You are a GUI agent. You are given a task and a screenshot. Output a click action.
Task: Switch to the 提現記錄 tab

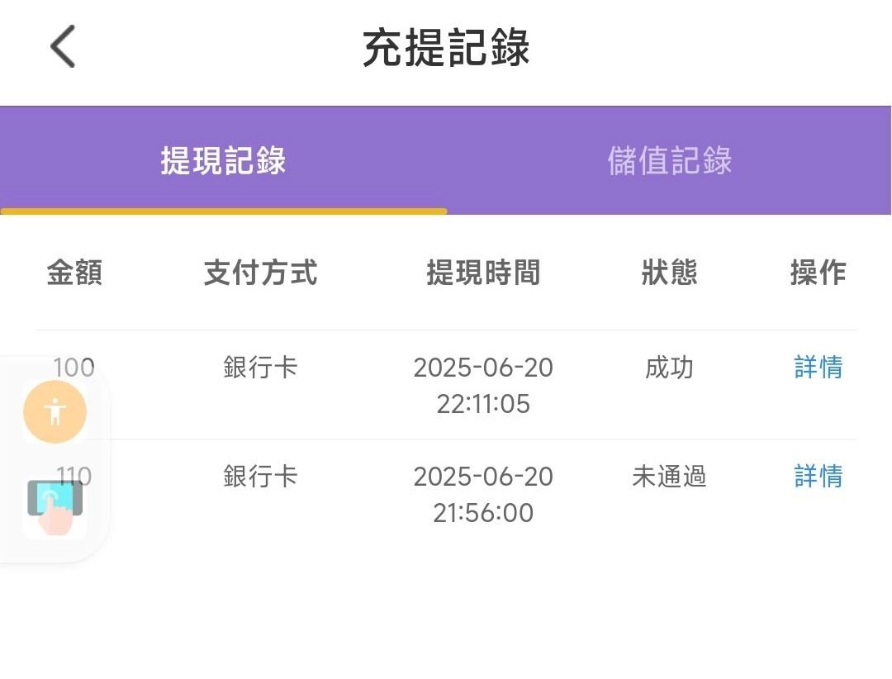(223, 160)
